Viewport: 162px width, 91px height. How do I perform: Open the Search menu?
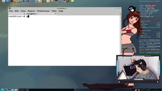pyautogui.click(x=31, y=11)
